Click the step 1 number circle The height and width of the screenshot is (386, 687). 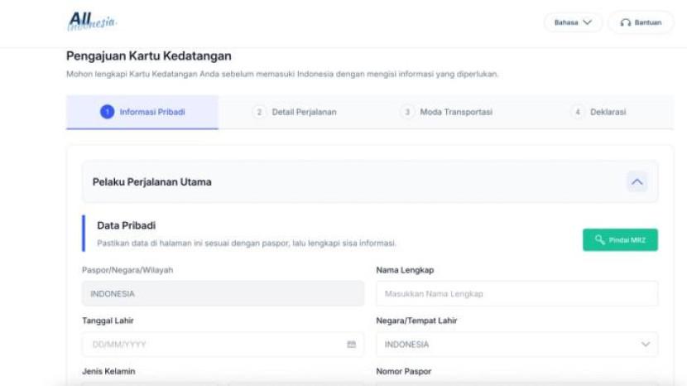pyautogui.click(x=107, y=113)
